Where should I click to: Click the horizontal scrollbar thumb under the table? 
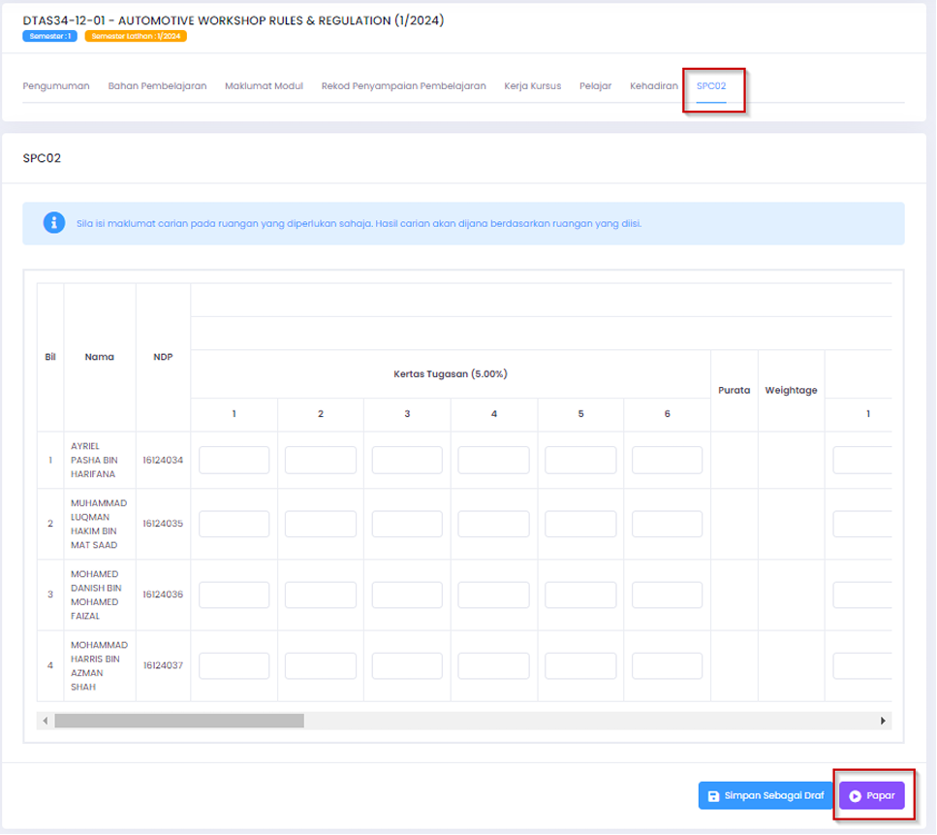179,721
